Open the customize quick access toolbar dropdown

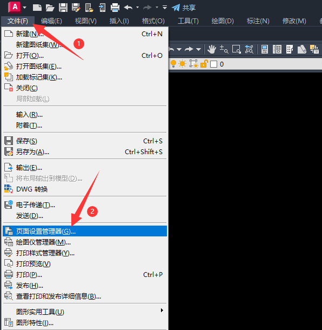[x=165, y=8]
